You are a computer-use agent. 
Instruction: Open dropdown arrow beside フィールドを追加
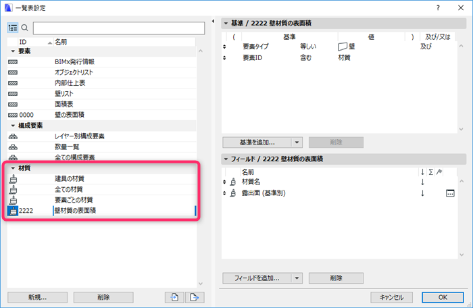pos(297,278)
